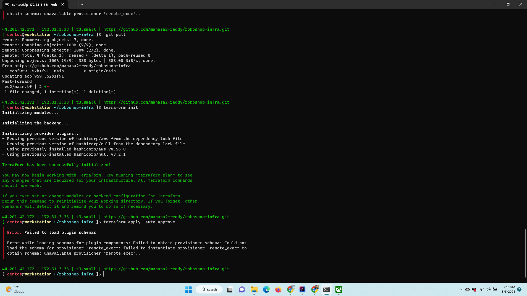Screen dimensions: 527x296
Task: Switch to the first Chrome taskbar window
Action: tap(290, 289)
